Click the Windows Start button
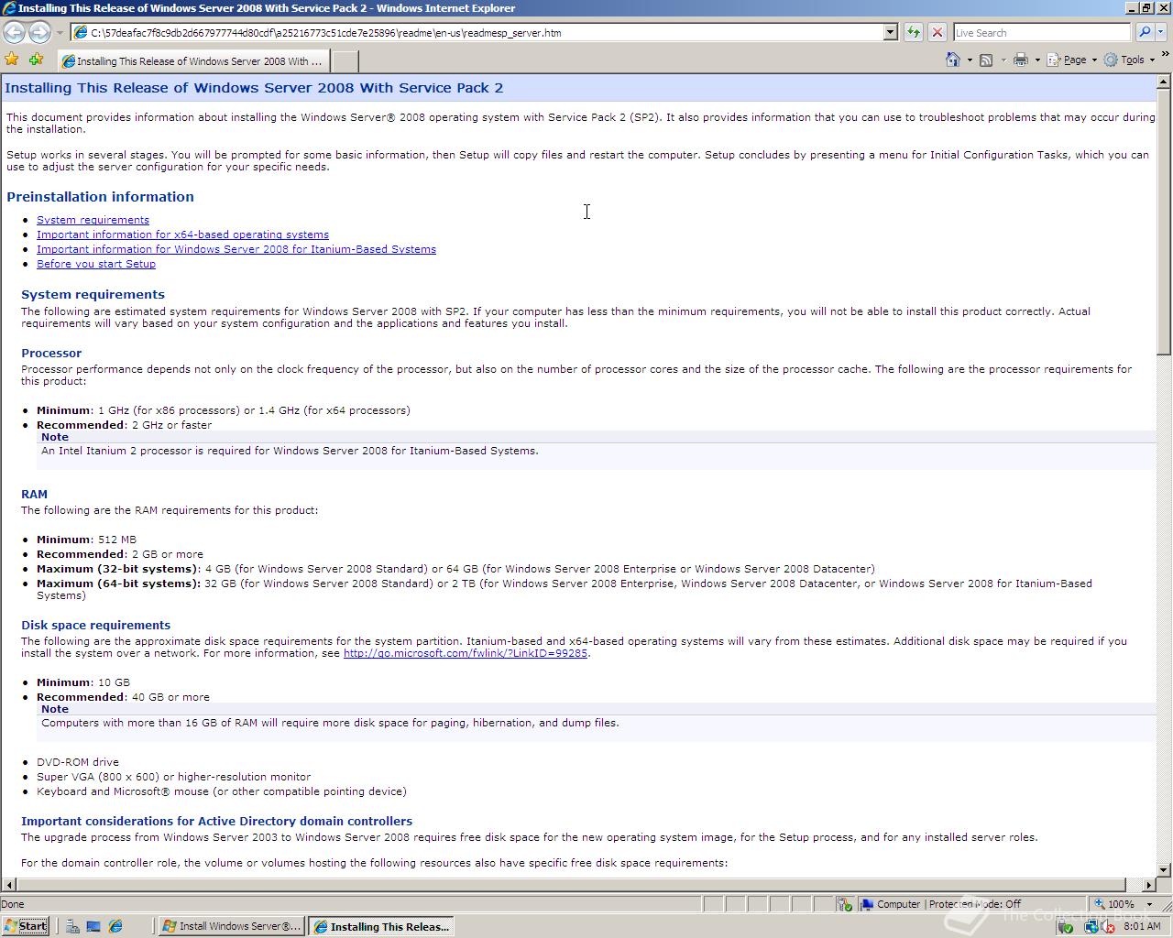Image resolution: width=1173 pixels, height=938 pixels. [x=26, y=926]
